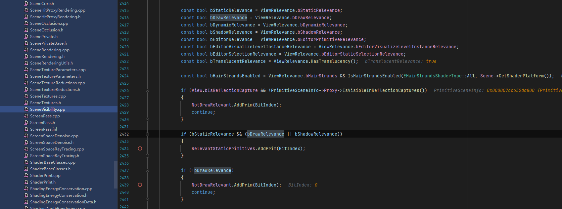
Task: Select ShaderPrint.cpp in the file tree
Action: [x=45, y=176]
